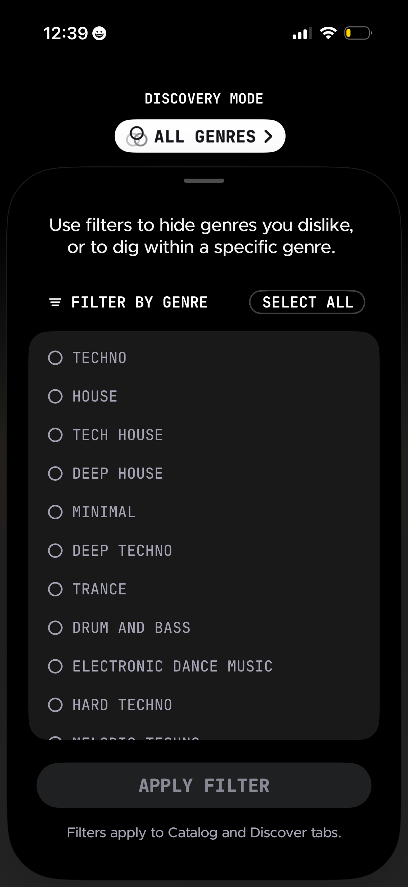Select the TECHNO genre radio button

[55, 358]
